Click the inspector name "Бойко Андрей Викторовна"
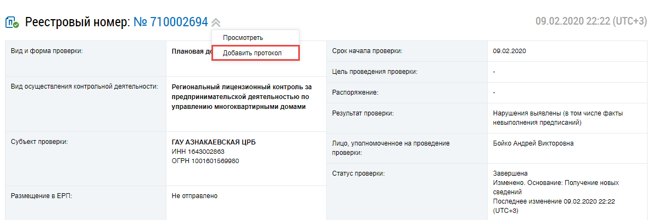This screenshot has height=220, width=658. [532, 143]
